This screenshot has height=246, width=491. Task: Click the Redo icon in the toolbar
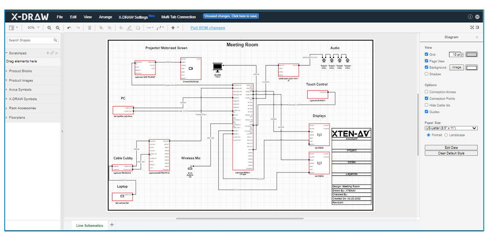[78, 27]
